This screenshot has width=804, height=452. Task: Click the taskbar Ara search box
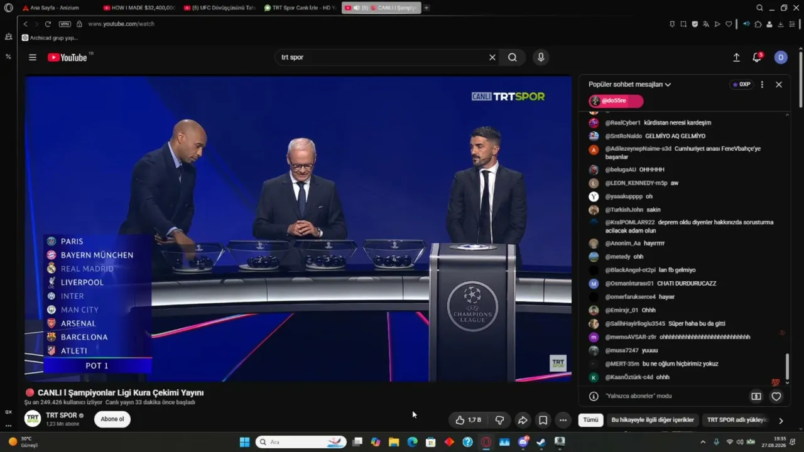pyautogui.click(x=301, y=442)
